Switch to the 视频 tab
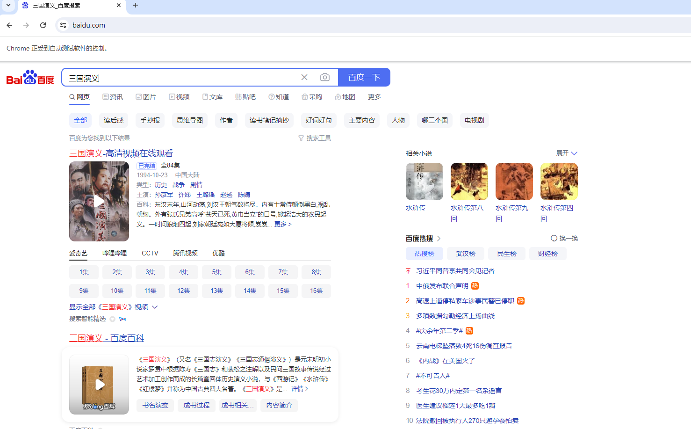691x429 pixels. (x=179, y=97)
